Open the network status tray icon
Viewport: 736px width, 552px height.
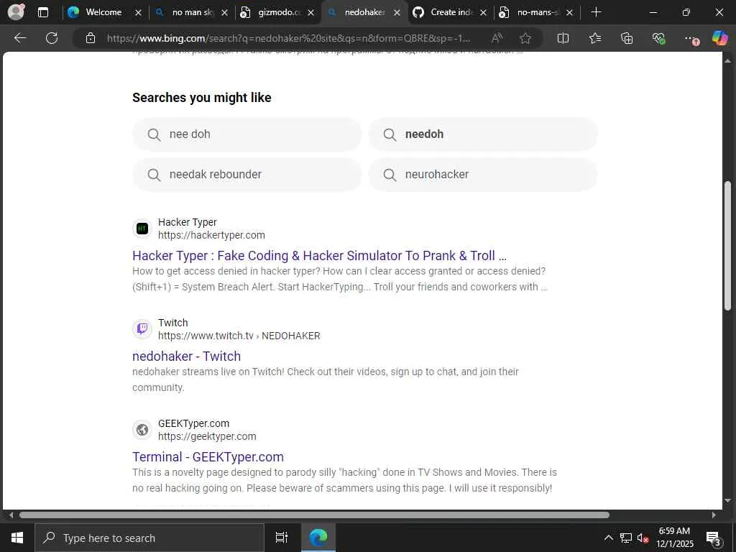626,538
